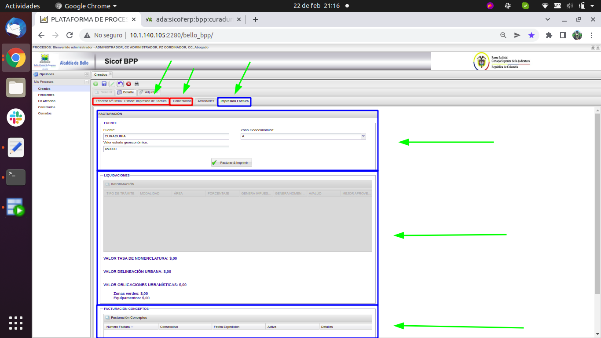Click the blue floppy disk save icon
This screenshot has height=338, width=601.
click(104, 84)
